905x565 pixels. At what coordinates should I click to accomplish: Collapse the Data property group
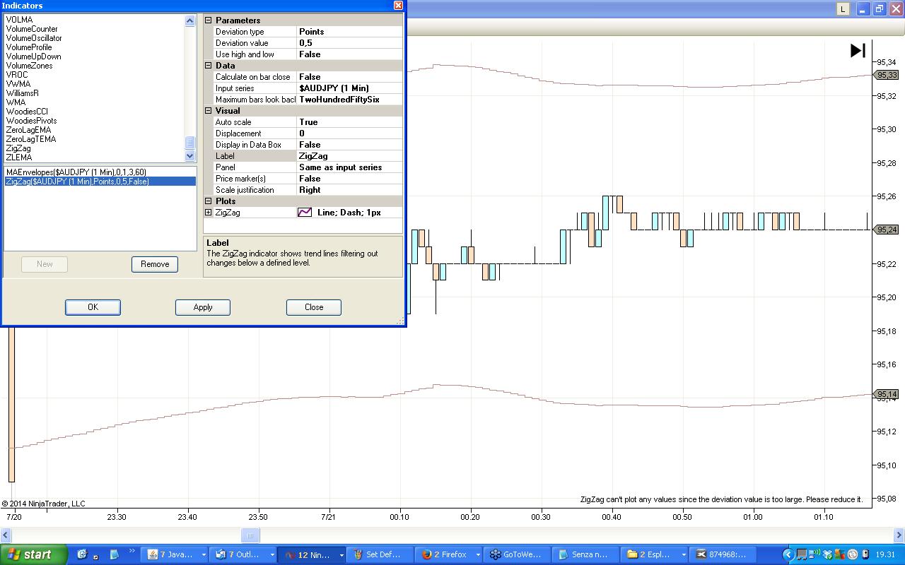coord(209,66)
